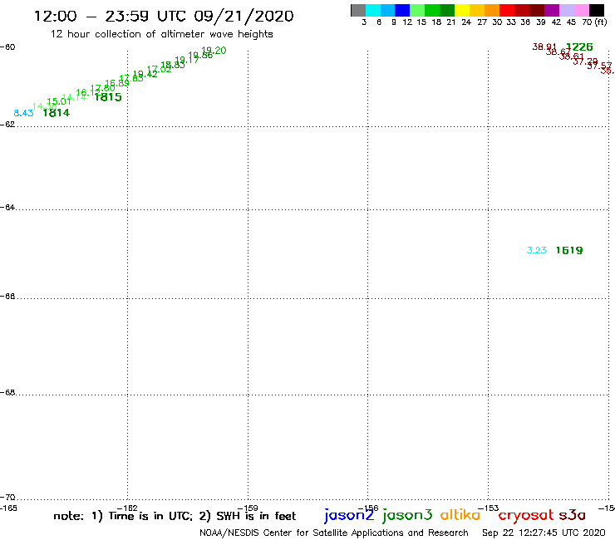This screenshot has width=615, height=540.
Task: Click the '70' value under the color scale
Action: [x=587, y=22]
